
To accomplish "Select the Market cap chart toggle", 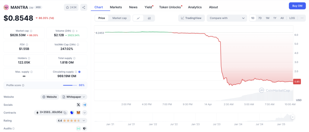I will [119, 18].
